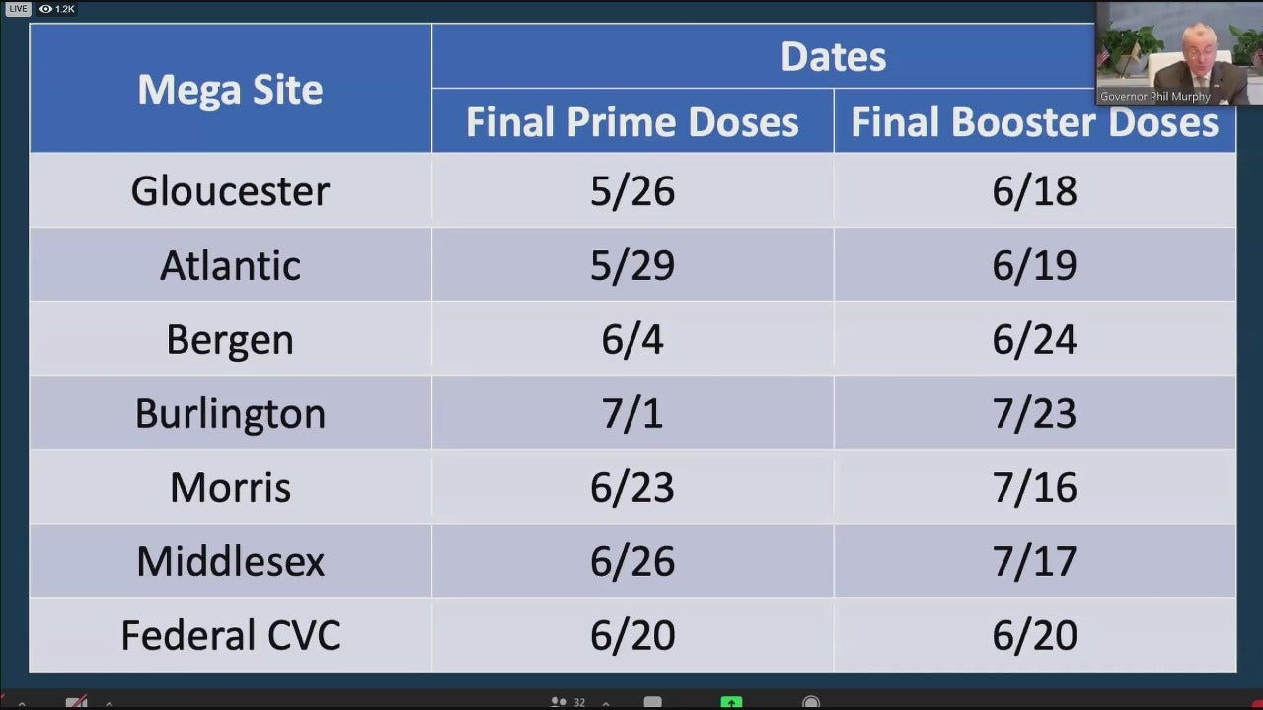
Task: Open the chat bubble icon
Action: point(652,703)
